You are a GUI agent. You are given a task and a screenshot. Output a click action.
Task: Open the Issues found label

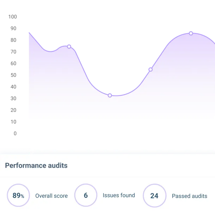[x=119, y=195]
